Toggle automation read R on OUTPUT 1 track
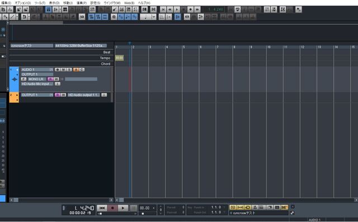Screen dimensions: 358x222 click(x=58, y=95)
